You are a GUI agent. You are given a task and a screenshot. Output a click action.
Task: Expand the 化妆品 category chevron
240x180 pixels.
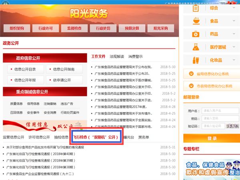[x=234, y=61]
